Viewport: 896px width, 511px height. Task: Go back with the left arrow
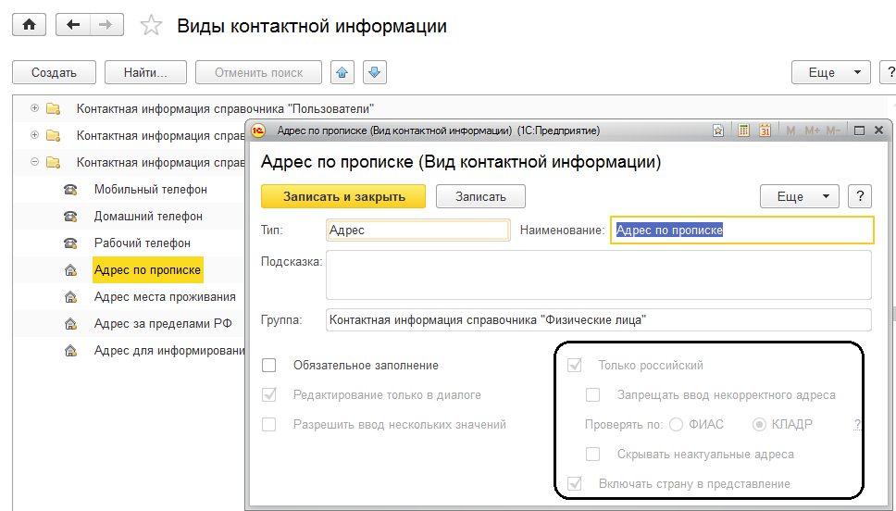tap(73, 26)
